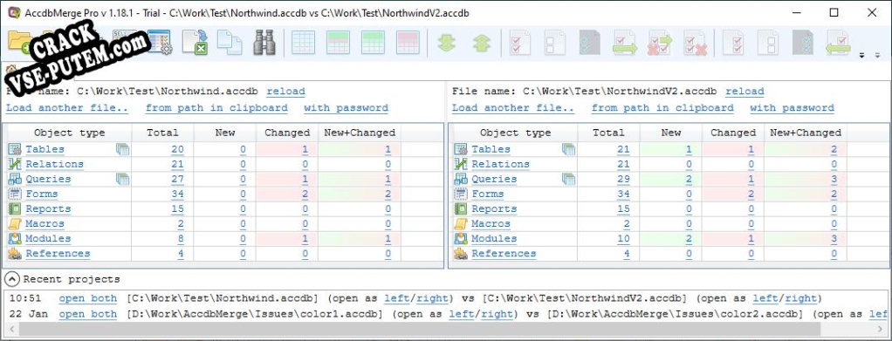892x341 pixels.
Task: Click merge right and delete icon
Action: coord(659,43)
